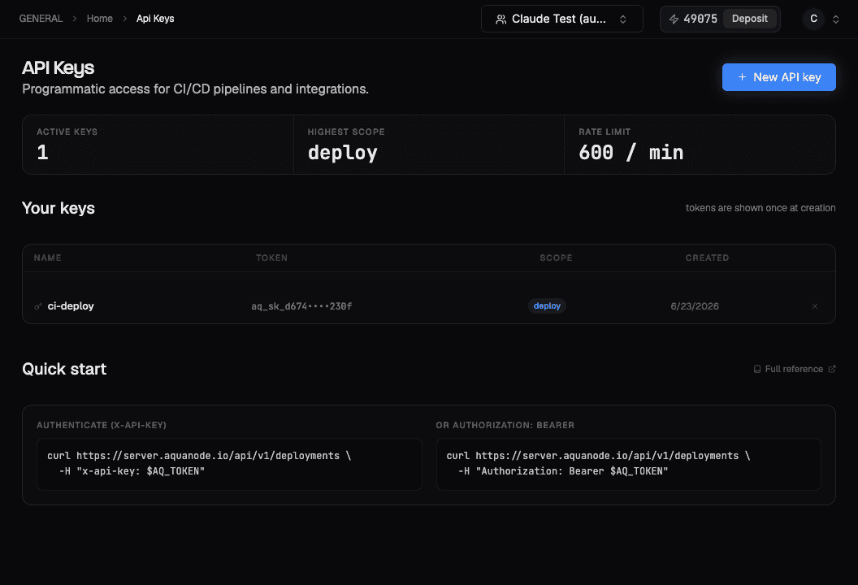Click the users icon in organization switcher
858x585 pixels.
pos(500,19)
